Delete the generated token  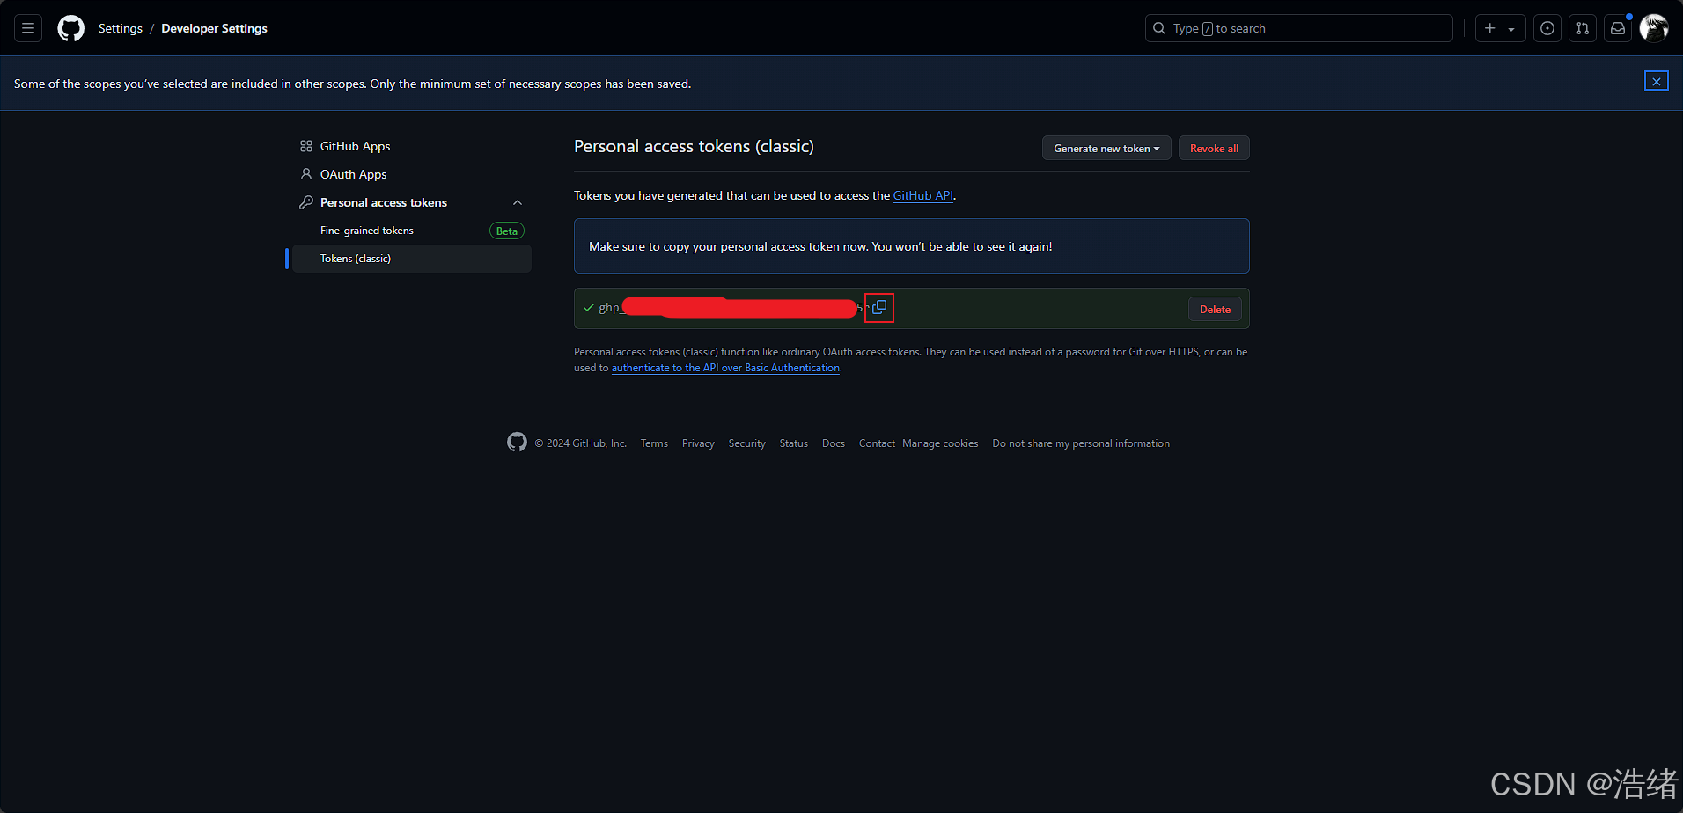[1215, 309]
